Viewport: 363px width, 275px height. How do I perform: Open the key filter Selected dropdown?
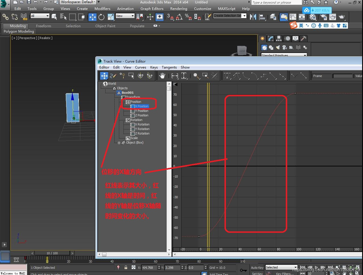(281, 267)
